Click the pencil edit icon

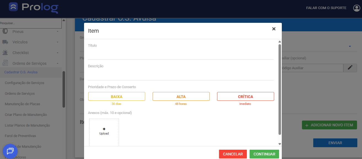point(350,68)
